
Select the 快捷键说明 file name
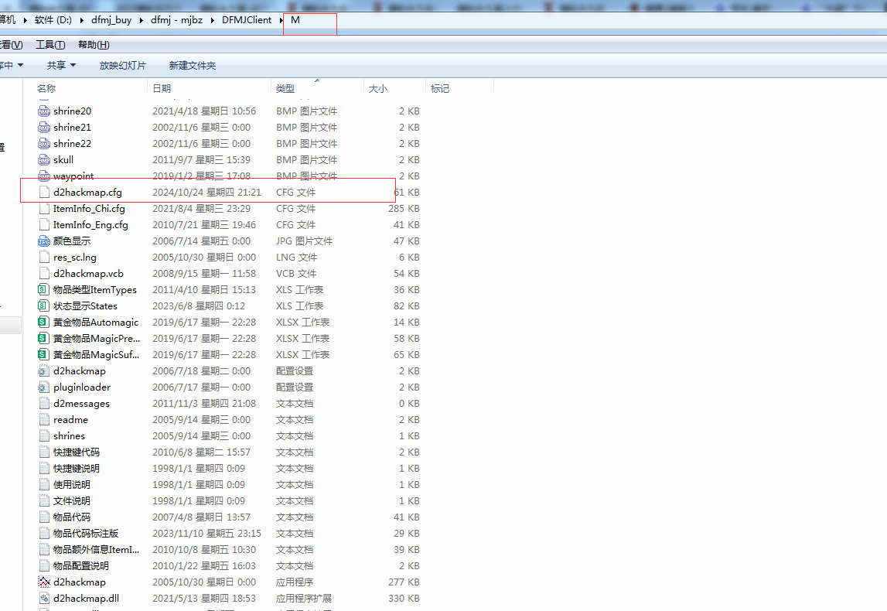point(77,469)
